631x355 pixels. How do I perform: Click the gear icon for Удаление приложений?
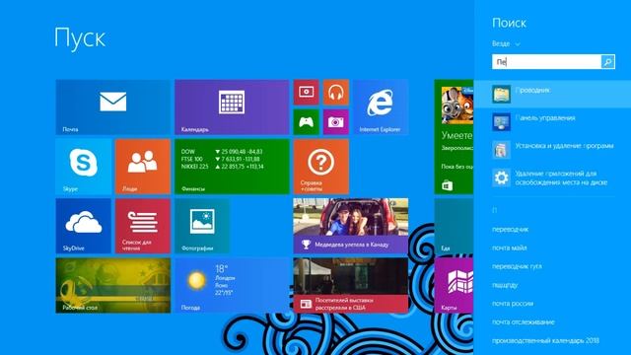click(x=502, y=177)
